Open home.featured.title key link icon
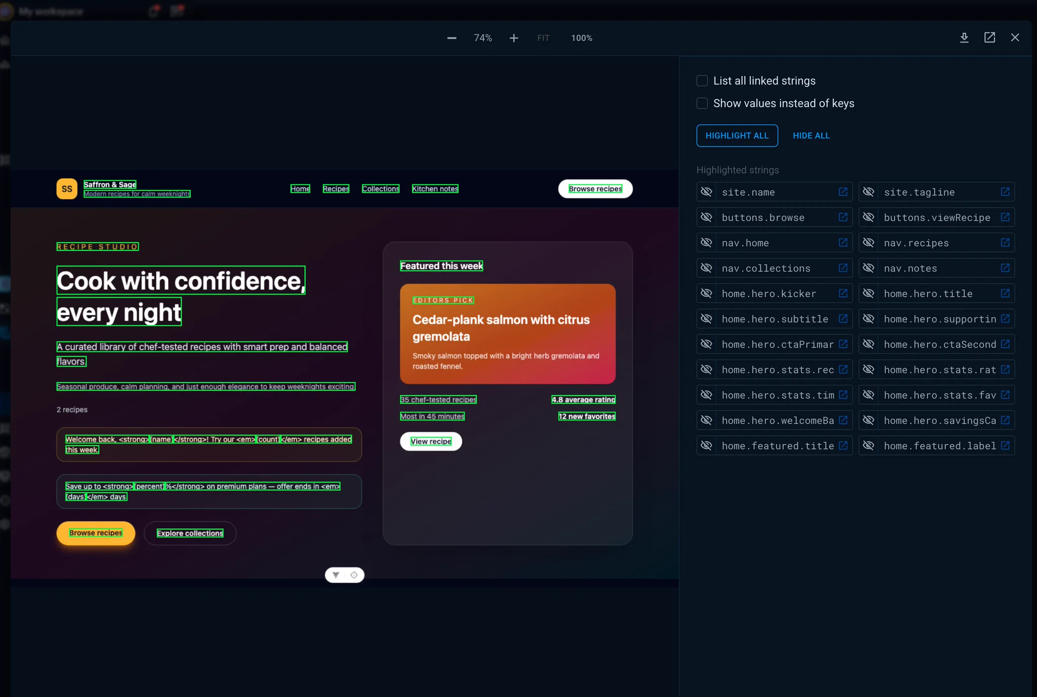The image size is (1037, 697). coord(843,445)
